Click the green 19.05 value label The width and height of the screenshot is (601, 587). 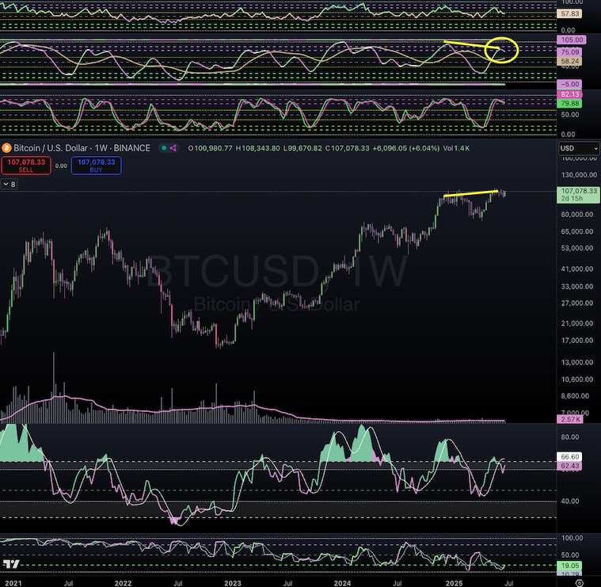[x=569, y=566]
